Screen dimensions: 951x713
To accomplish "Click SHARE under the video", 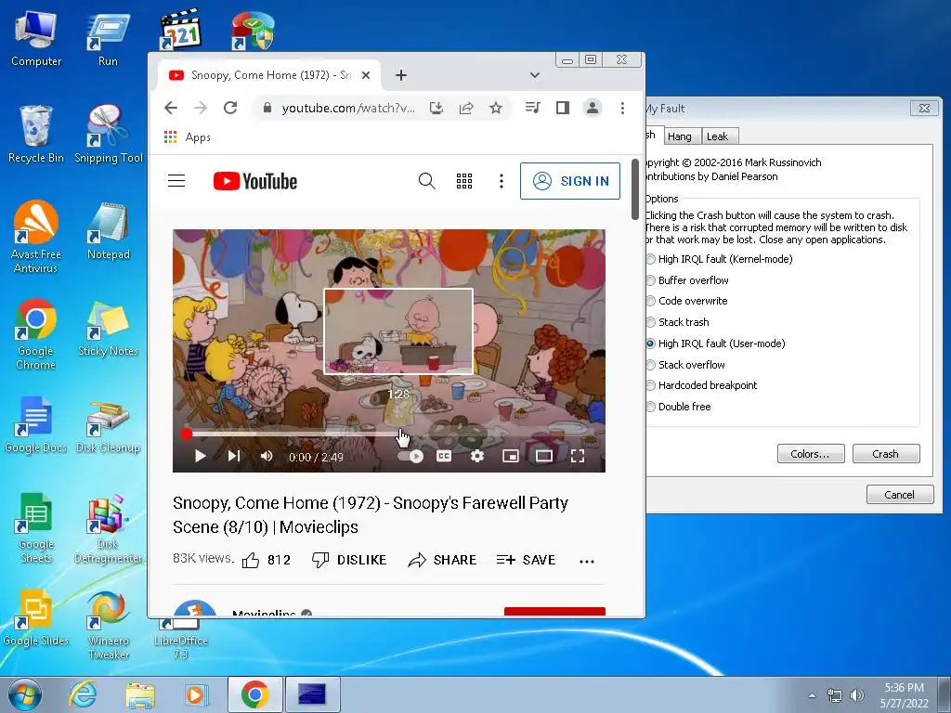I will [x=442, y=560].
